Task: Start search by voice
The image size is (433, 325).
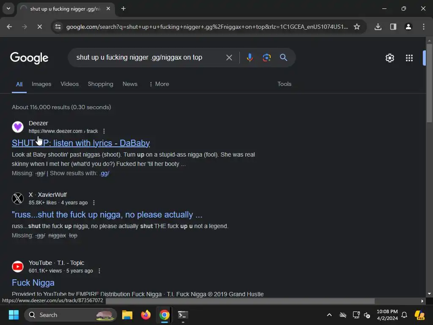Action: (x=249, y=58)
